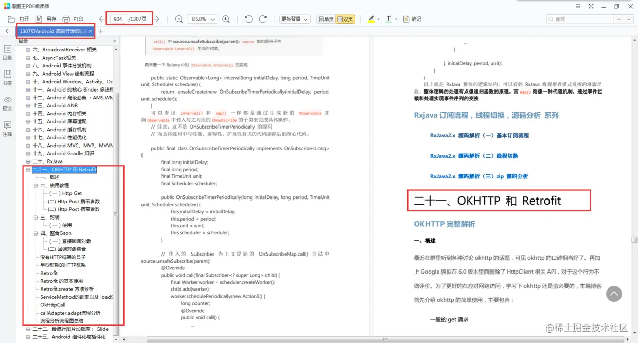Open a PDF file with the 打开 button
Viewport: 638px width, 343px height.
coord(19,19)
